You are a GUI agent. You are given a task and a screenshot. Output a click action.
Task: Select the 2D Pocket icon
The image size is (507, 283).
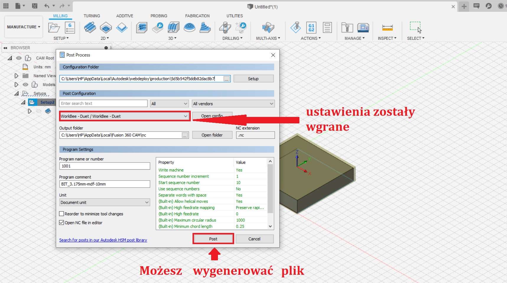[106, 28]
